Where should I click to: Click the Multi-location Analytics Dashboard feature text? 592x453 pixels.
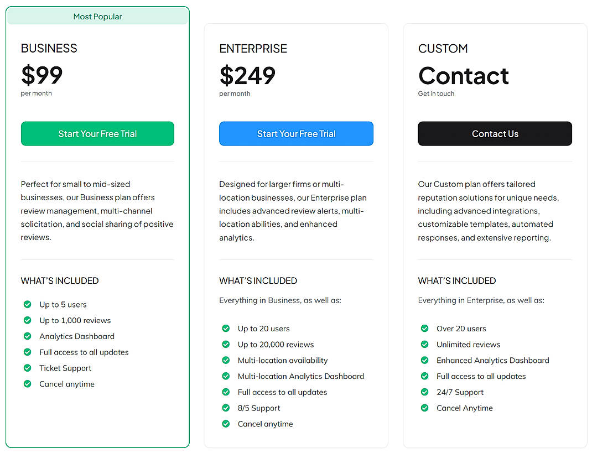[x=301, y=376]
